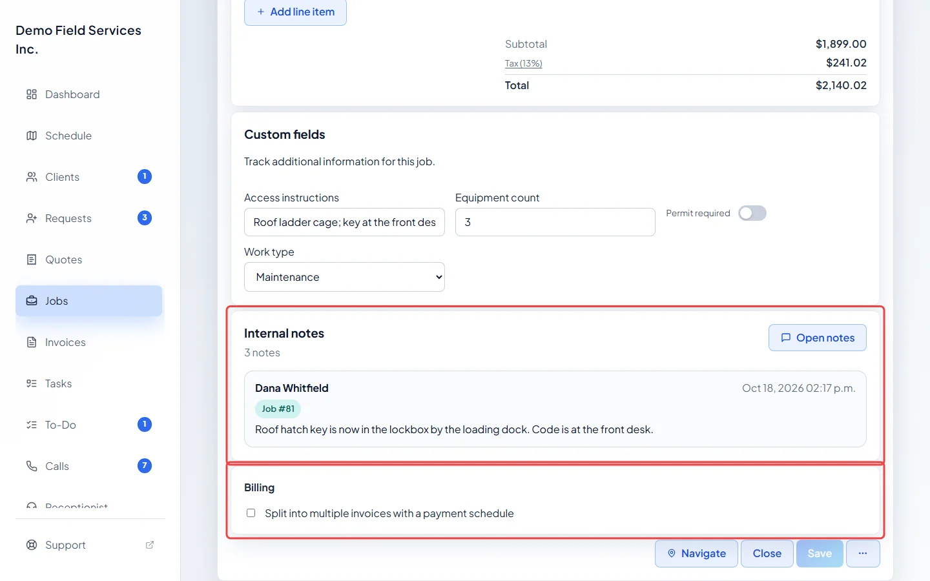Click the Tax (13%) link
930x581 pixels.
[523, 63]
